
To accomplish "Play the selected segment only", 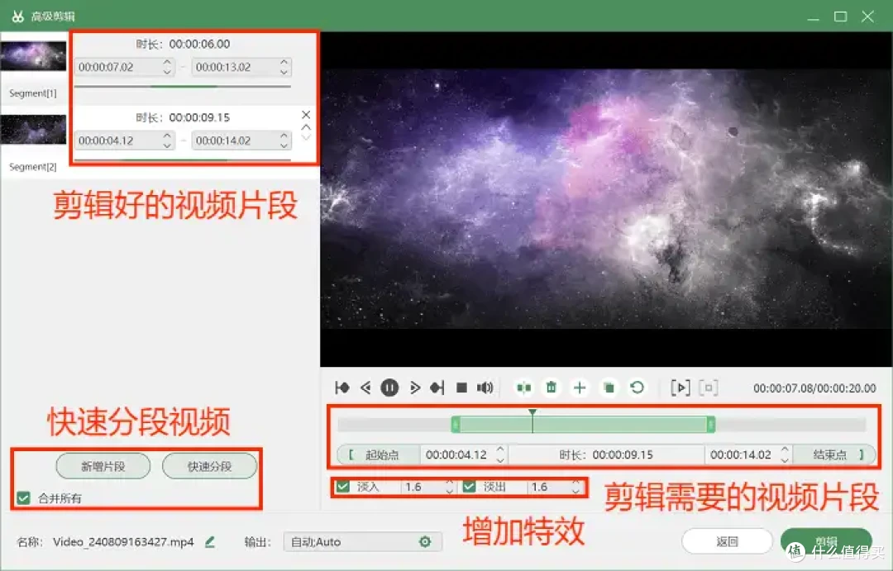I will point(680,388).
